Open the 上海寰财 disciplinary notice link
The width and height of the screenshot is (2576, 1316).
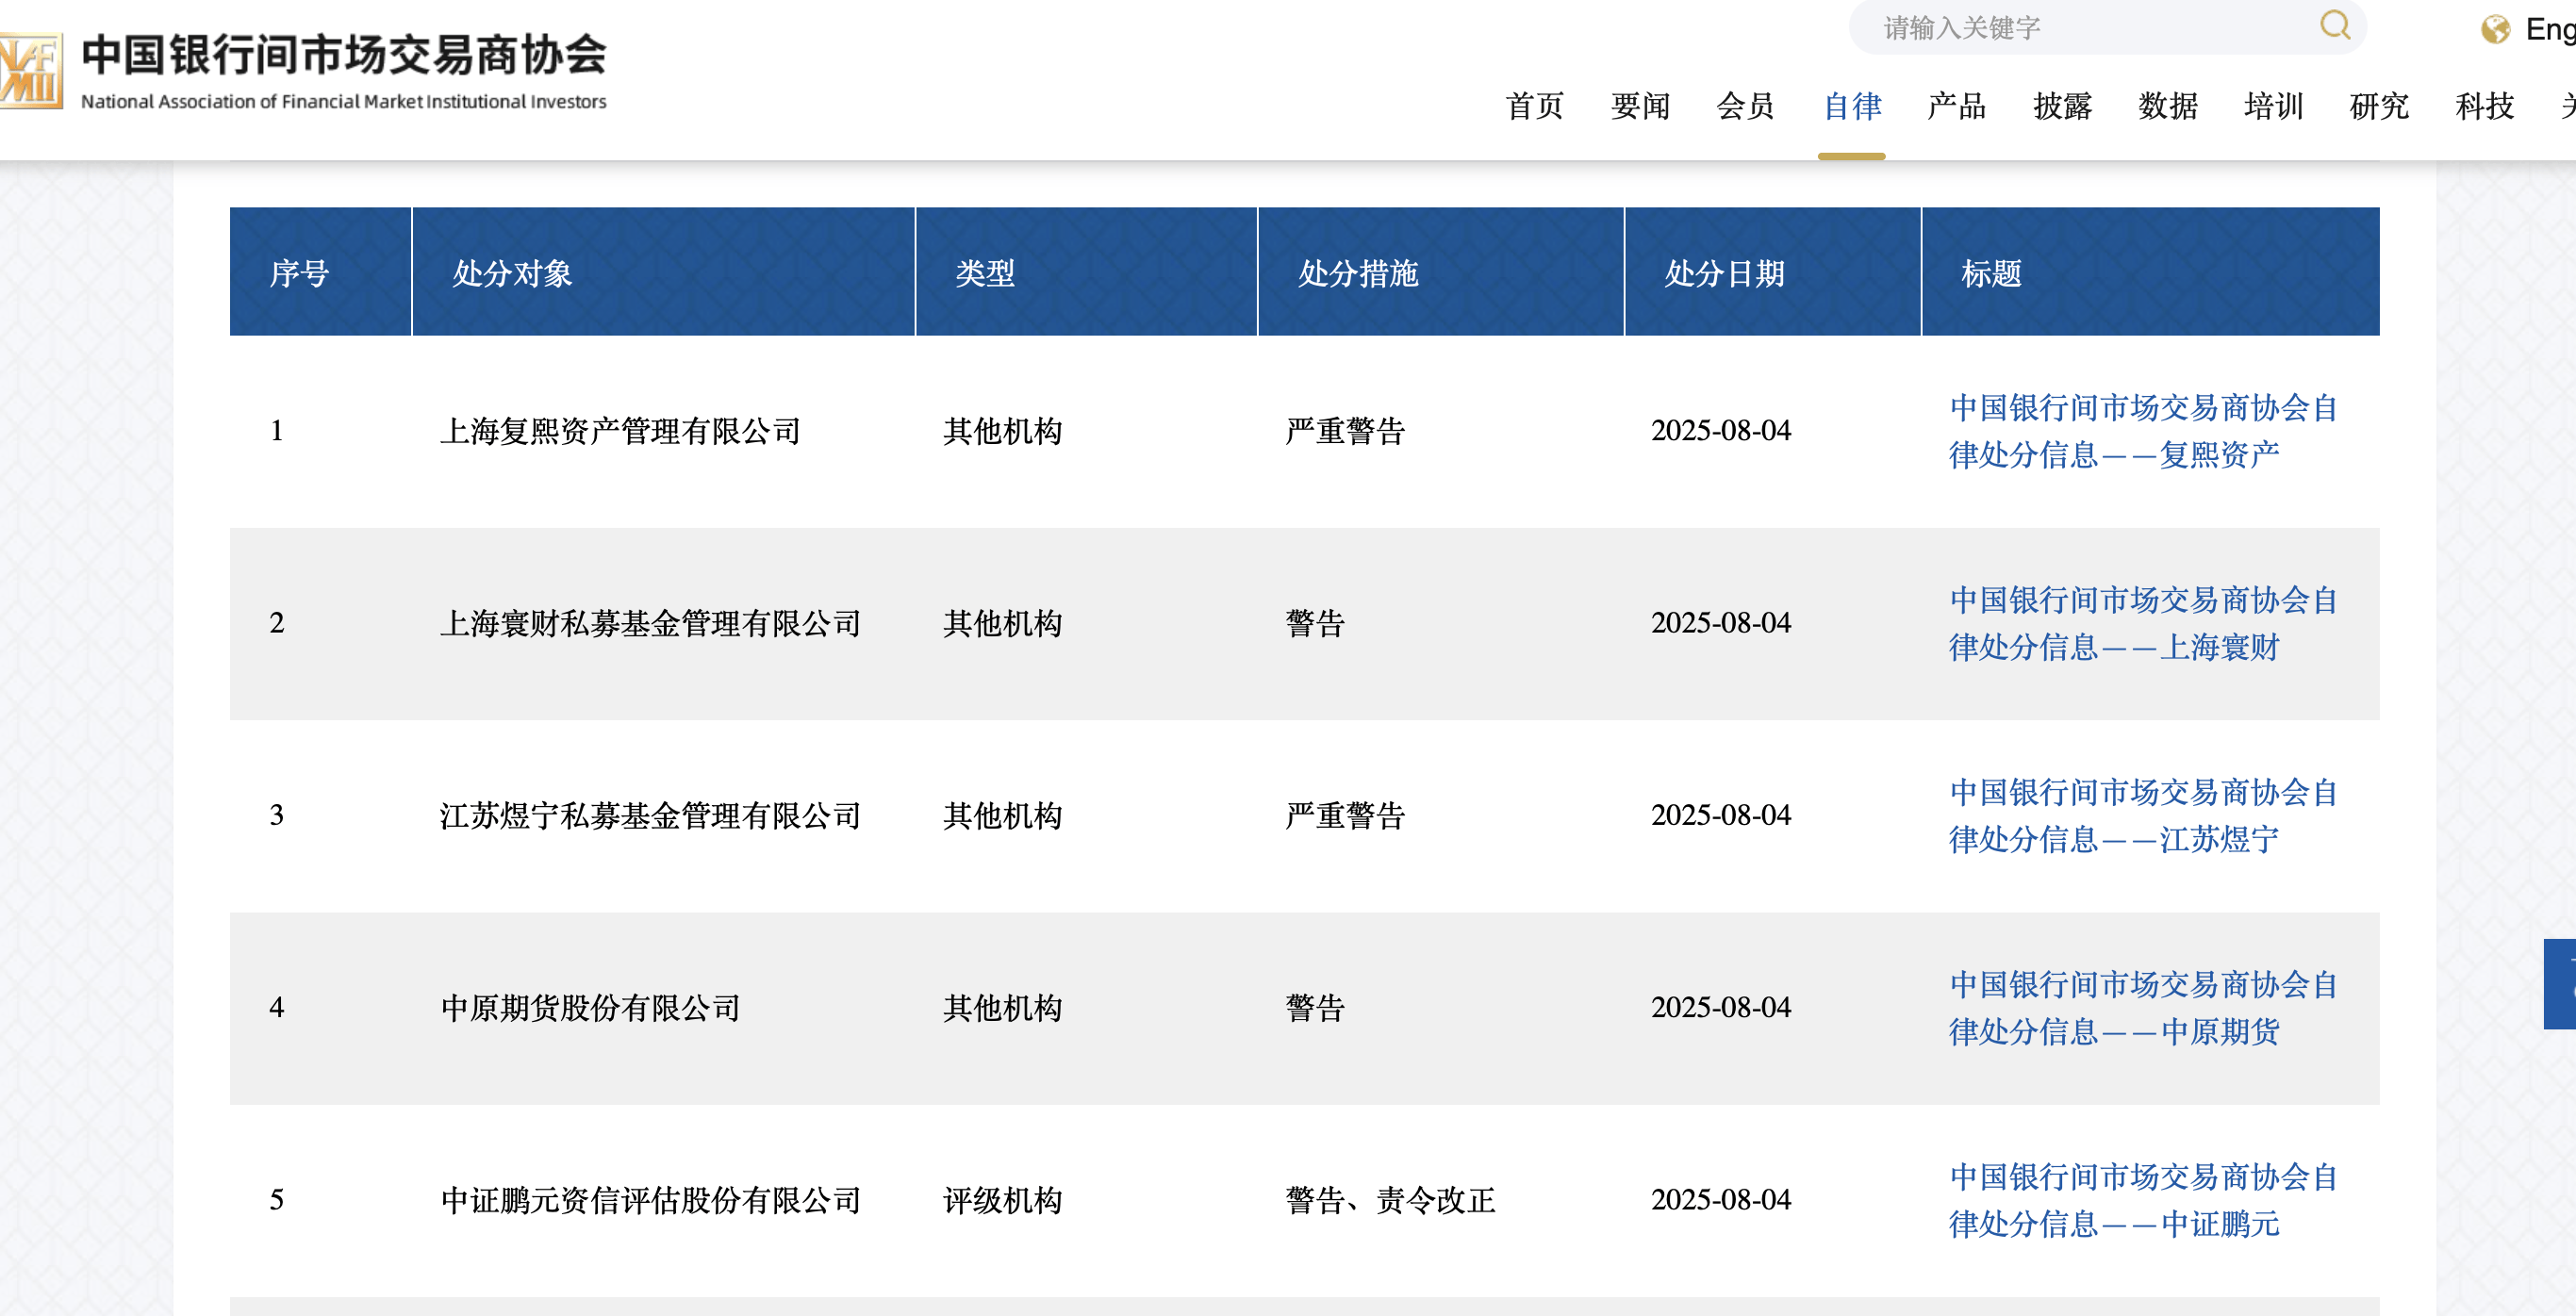point(2143,624)
